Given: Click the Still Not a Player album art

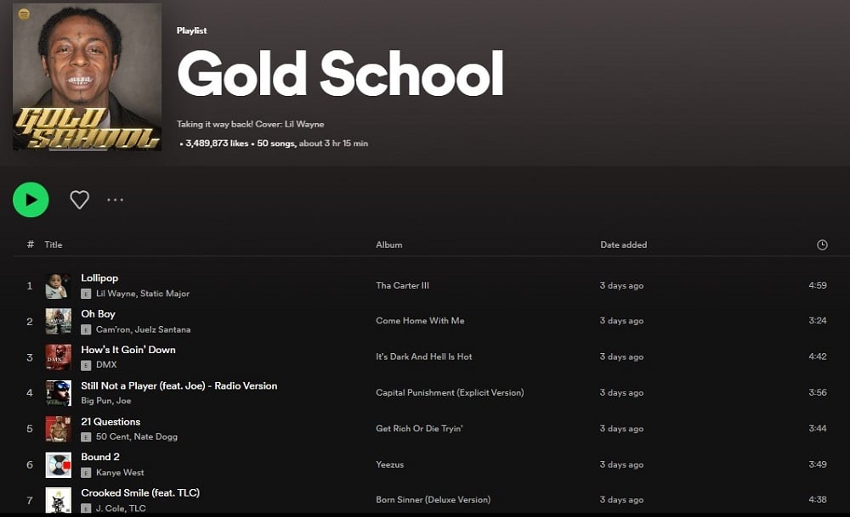Looking at the screenshot, I should [58, 393].
